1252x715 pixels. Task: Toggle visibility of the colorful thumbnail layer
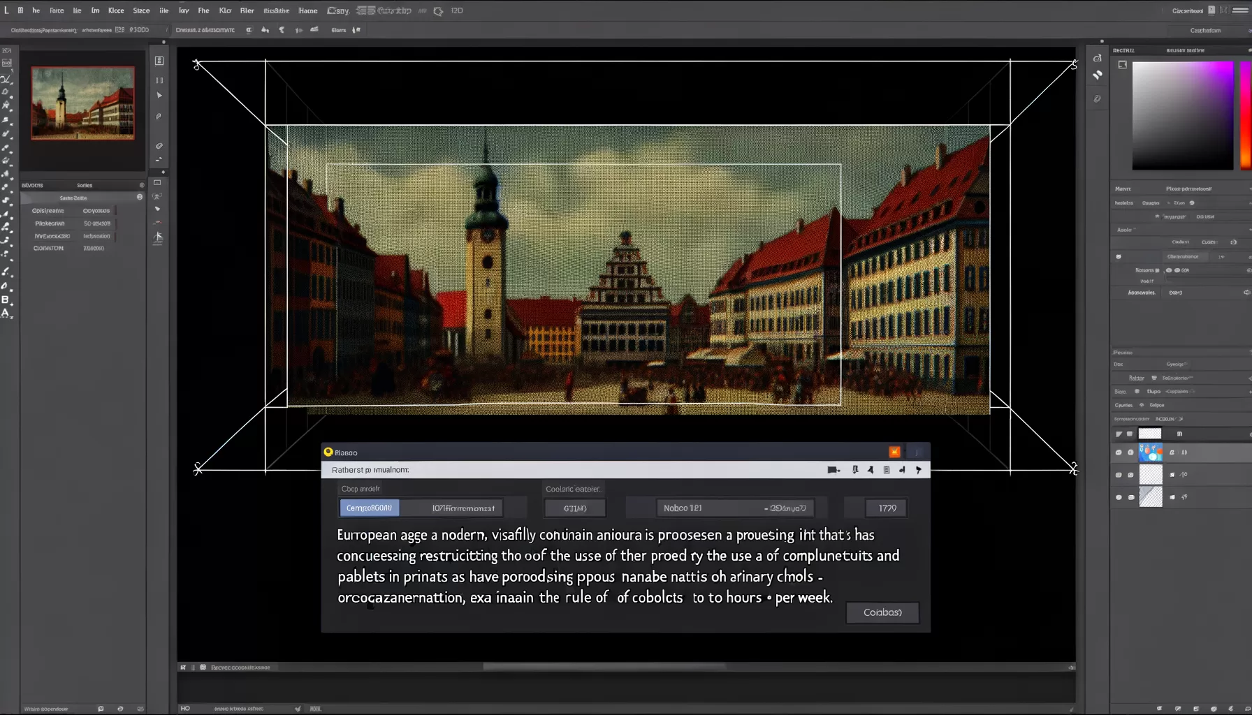pyautogui.click(x=1119, y=452)
